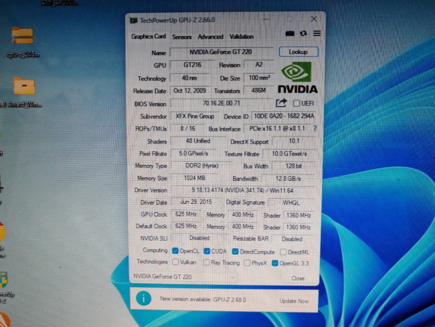435x327 pixels.
Task: Click the Update Now link
Action: pos(294,301)
